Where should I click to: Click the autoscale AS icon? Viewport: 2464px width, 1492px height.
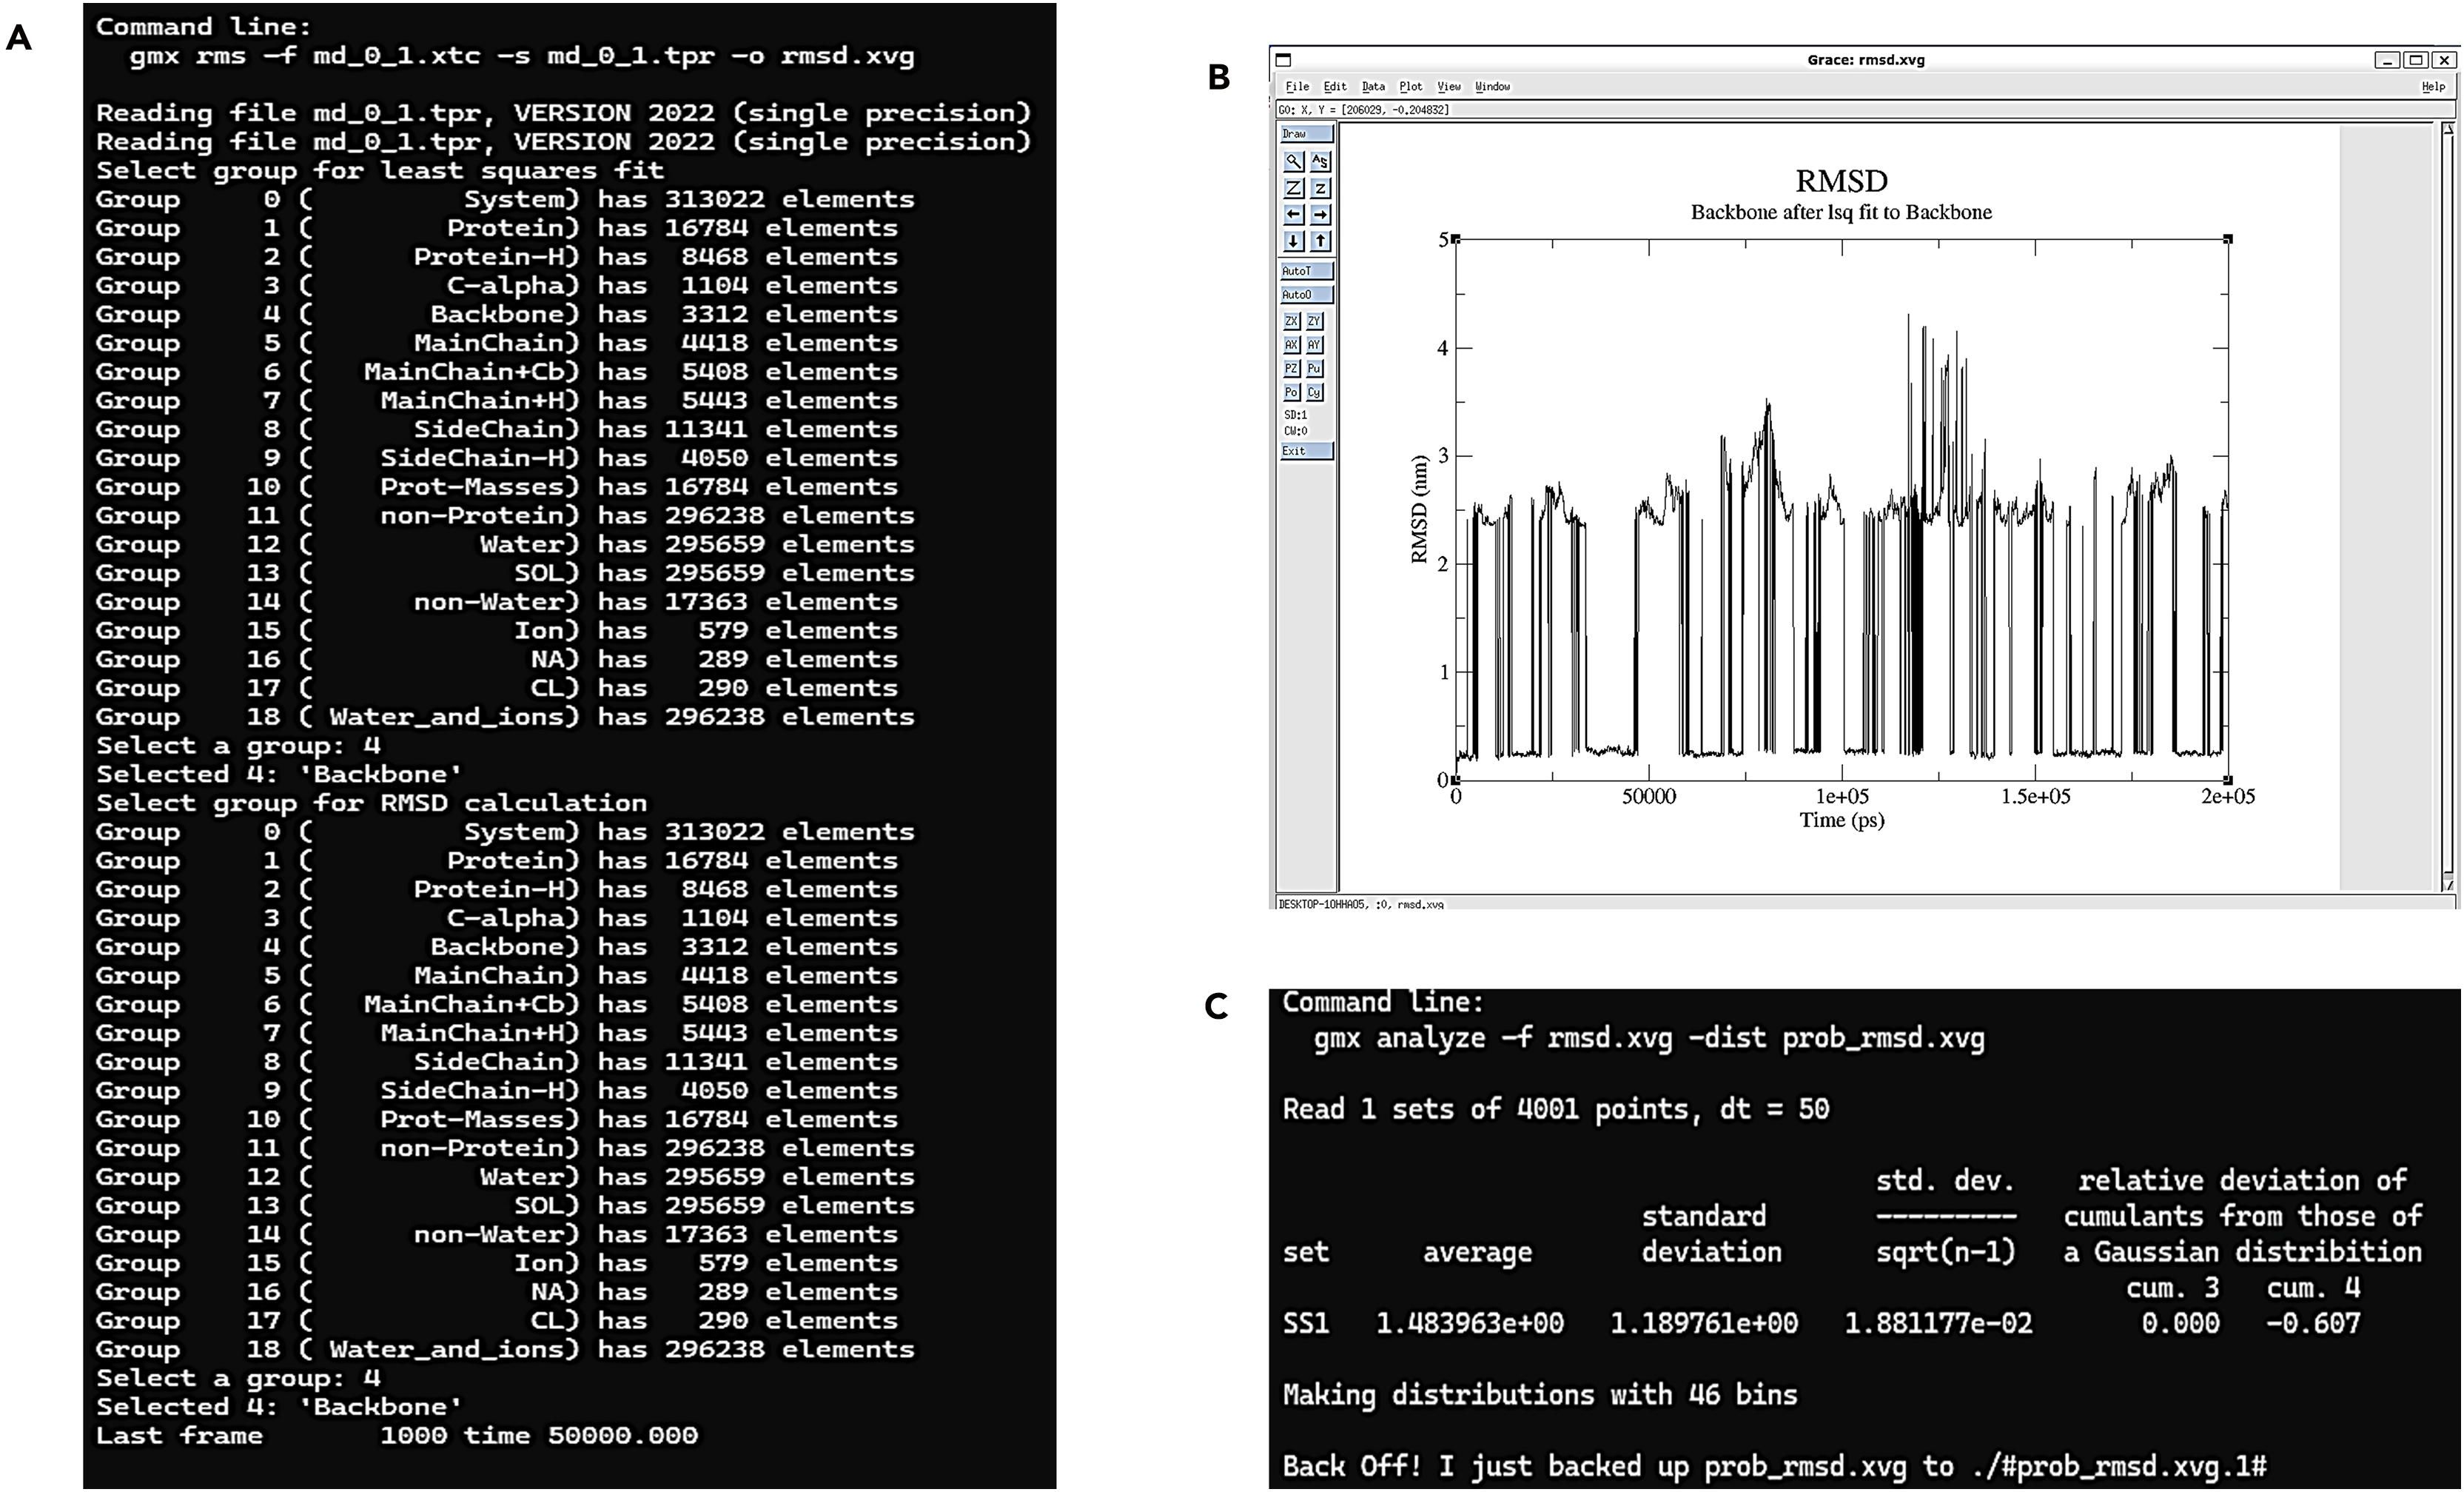[x=1320, y=161]
